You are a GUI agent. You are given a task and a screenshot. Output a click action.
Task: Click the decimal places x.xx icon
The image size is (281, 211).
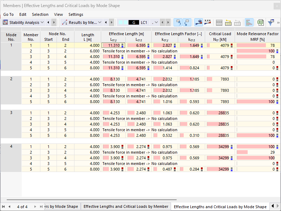point(208,23)
